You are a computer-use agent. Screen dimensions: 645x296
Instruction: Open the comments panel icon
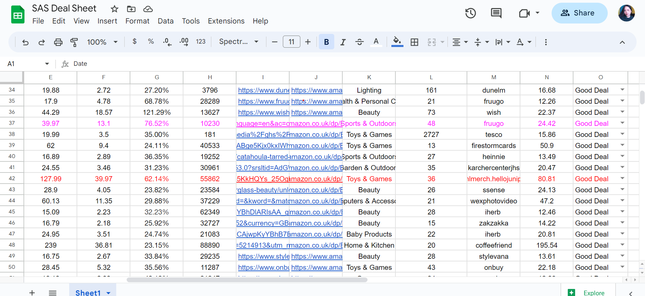coord(496,13)
